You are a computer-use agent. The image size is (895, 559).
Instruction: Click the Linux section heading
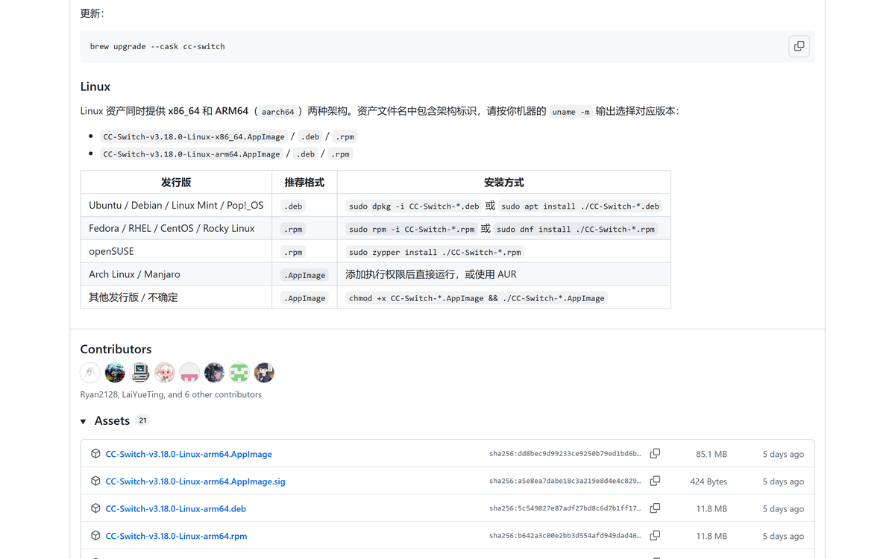[x=95, y=86]
